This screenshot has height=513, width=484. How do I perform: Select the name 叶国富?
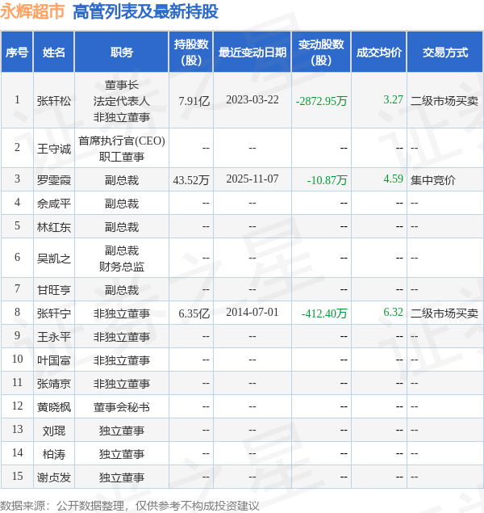point(54,360)
